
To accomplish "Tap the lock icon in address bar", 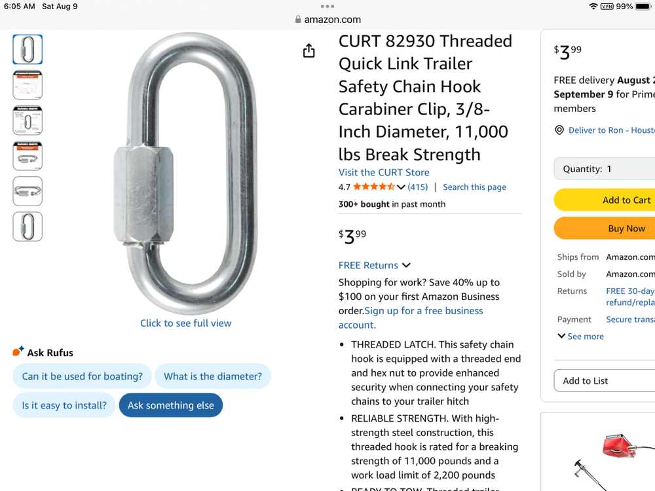I will (x=298, y=20).
